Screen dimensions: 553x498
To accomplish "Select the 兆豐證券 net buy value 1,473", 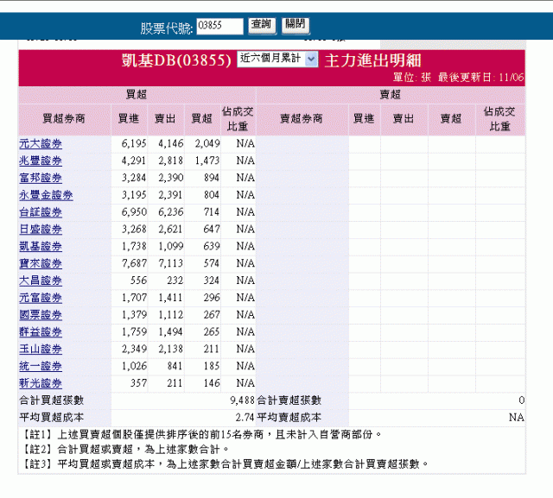I will [207, 161].
